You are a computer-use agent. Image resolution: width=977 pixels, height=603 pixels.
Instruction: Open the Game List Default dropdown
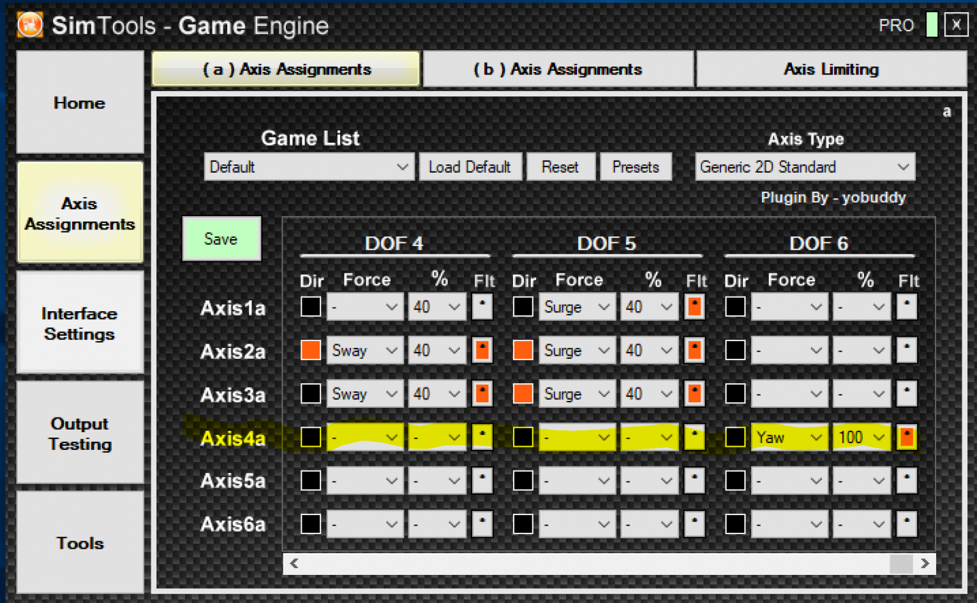point(309,167)
